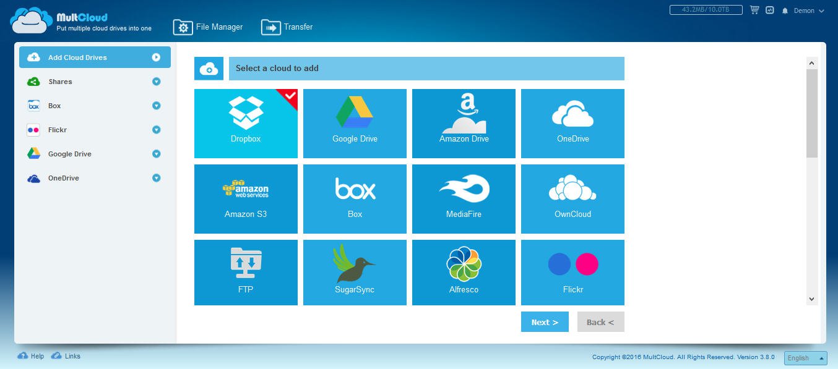Click the File Manager gear icon

pyautogui.click(x=183, y=27)
